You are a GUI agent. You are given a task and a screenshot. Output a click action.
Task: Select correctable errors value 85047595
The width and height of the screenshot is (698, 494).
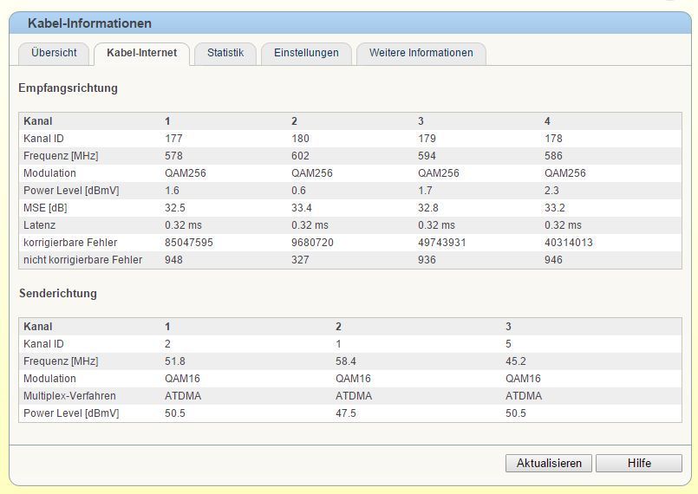[x=189, y=243]
